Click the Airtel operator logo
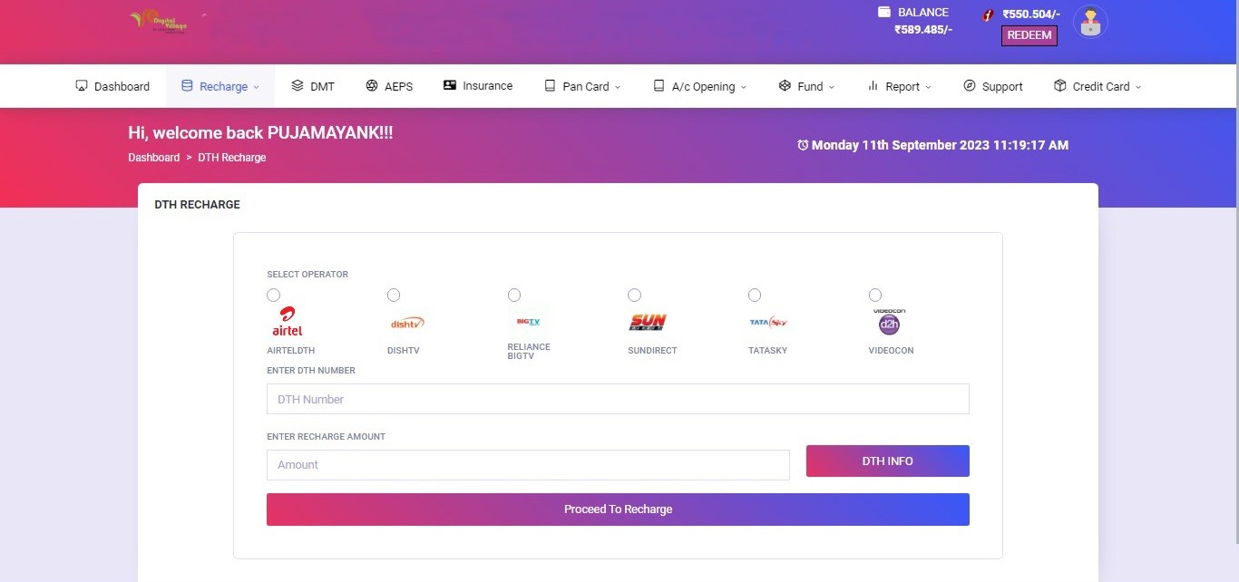Screen dimensions: 1239x582 coord(288,322)
